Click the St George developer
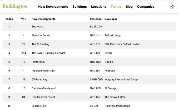Image resolution: width=179 pixels, height=110 pixels. point(110,88)
